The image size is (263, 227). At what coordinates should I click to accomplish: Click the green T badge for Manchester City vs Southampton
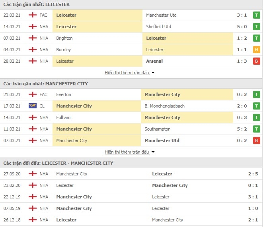click(x=257, y=129)
